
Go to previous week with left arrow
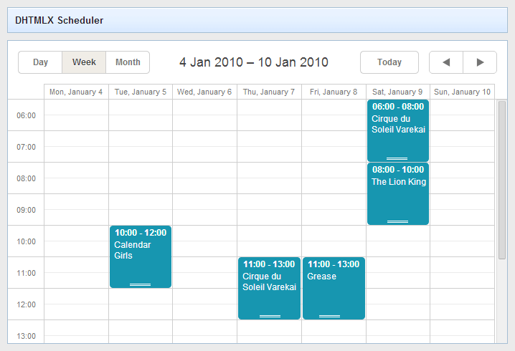[446, 62]
